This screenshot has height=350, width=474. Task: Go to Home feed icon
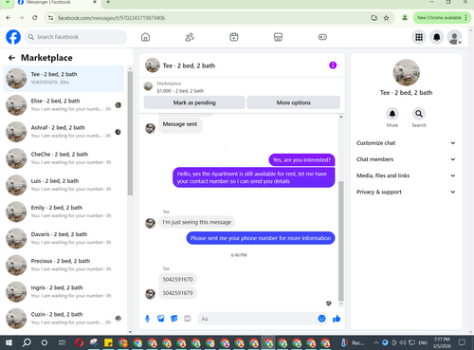pos(145,37)
